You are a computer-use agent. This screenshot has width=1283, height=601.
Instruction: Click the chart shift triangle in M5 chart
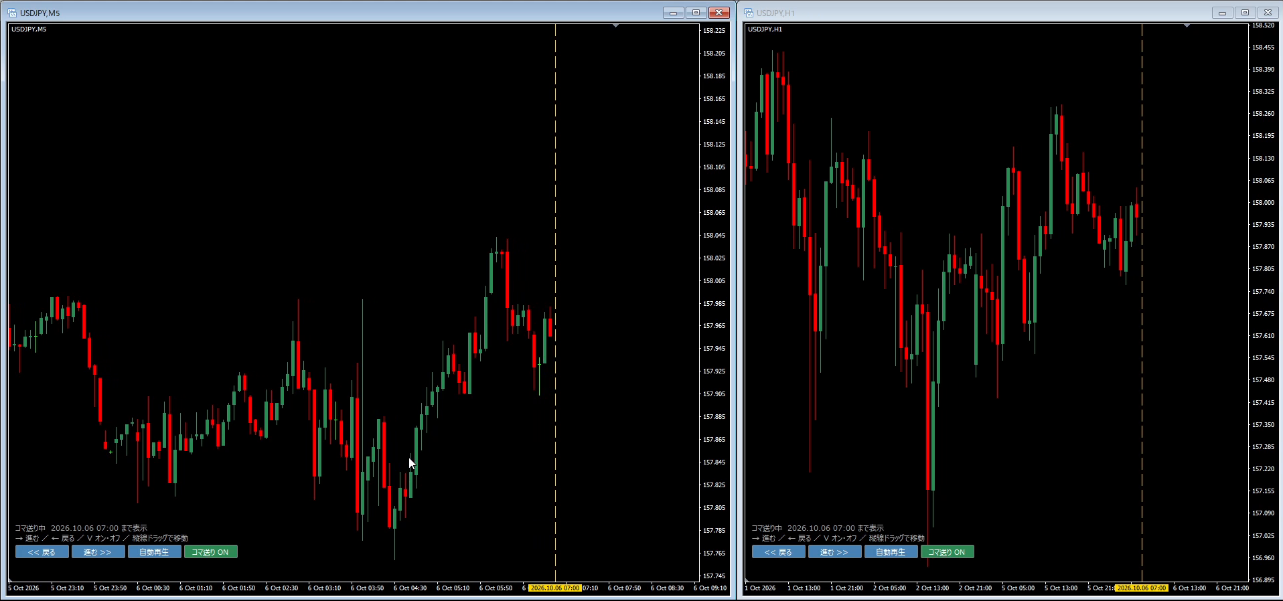click(x=615, y=26)
